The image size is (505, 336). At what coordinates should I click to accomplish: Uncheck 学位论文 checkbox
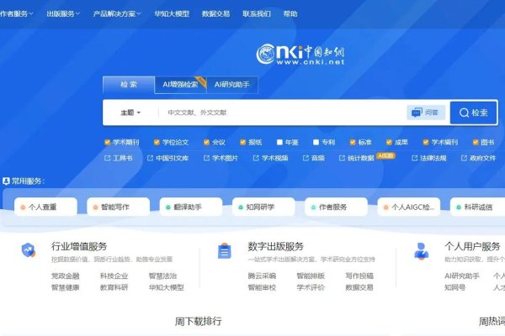click(x=157, y=142)
